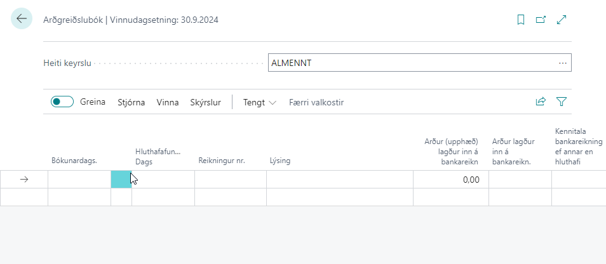Viewport: 606px width, 264px height.
Task: Click the highlighted teal cell in first row
Action: click(121, 180)
